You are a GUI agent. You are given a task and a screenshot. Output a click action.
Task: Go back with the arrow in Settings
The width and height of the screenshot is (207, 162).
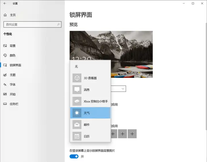[x=5, y=3]
